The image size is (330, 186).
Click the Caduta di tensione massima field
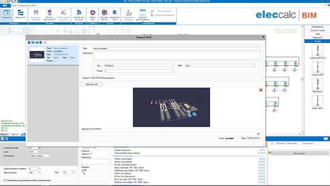pos(33,169)
